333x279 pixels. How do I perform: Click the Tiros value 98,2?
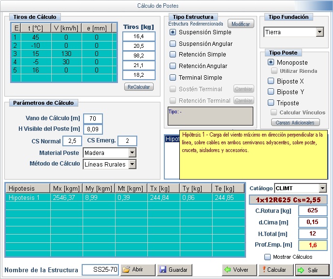[139, 56]
